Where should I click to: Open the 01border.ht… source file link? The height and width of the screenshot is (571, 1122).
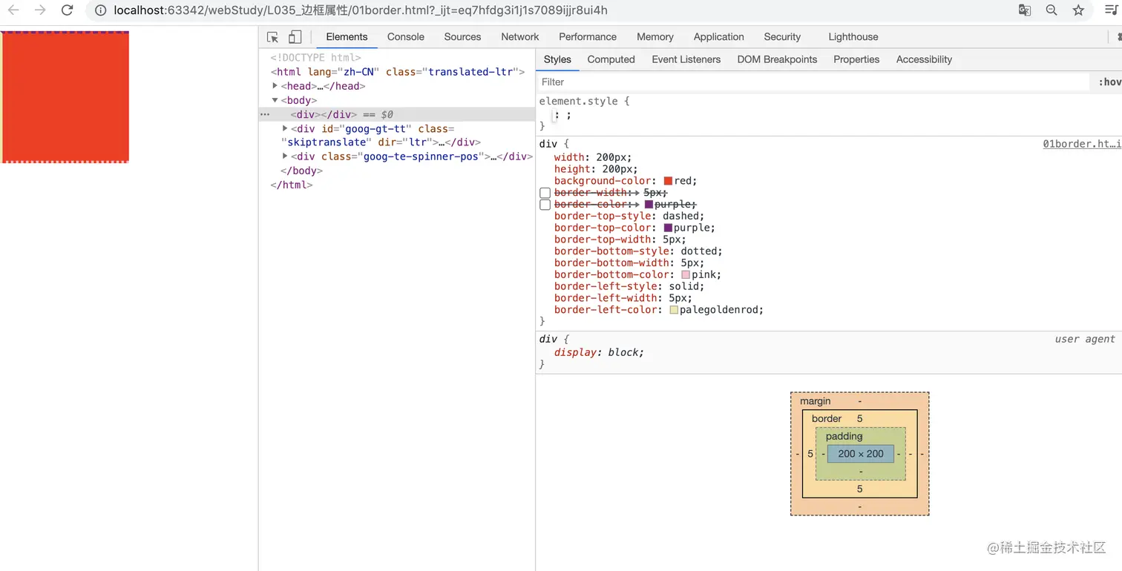pyautogui.click(x=1082, y=144)
